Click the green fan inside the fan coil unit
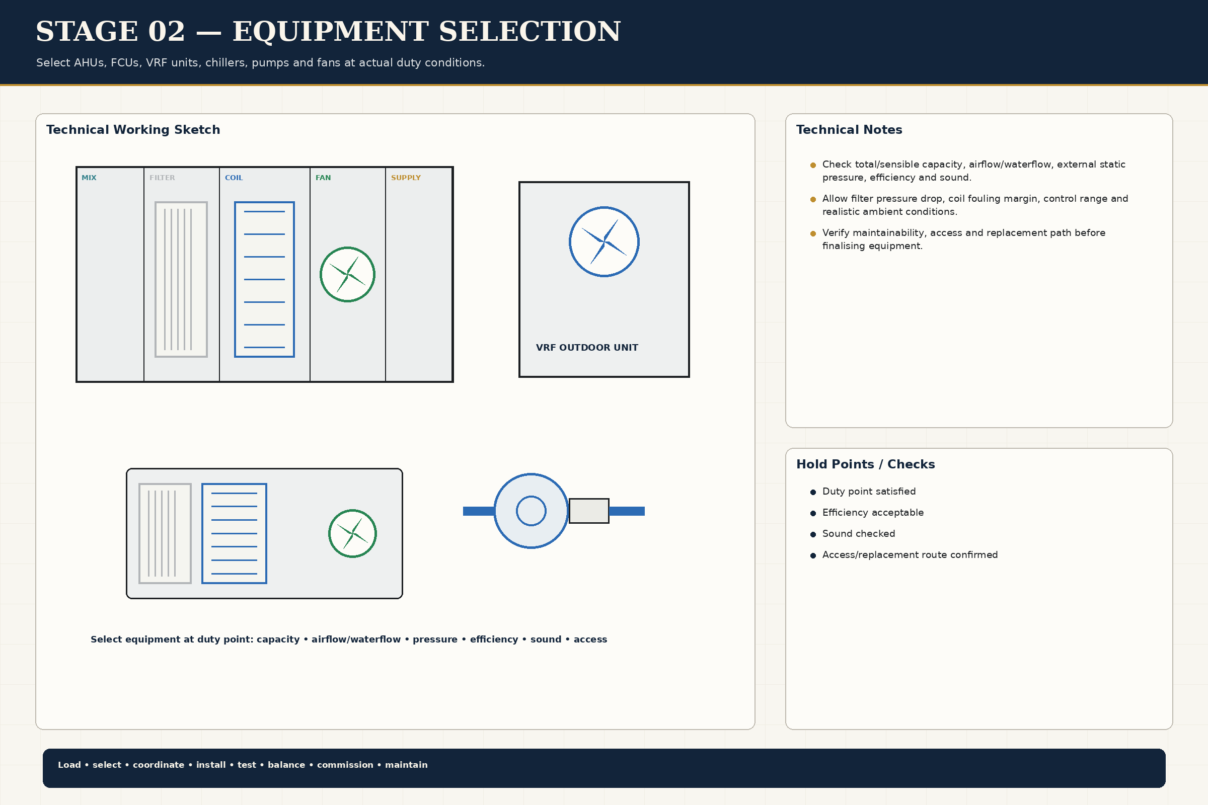The image size is (1208, 805). (x=352, y=533)
